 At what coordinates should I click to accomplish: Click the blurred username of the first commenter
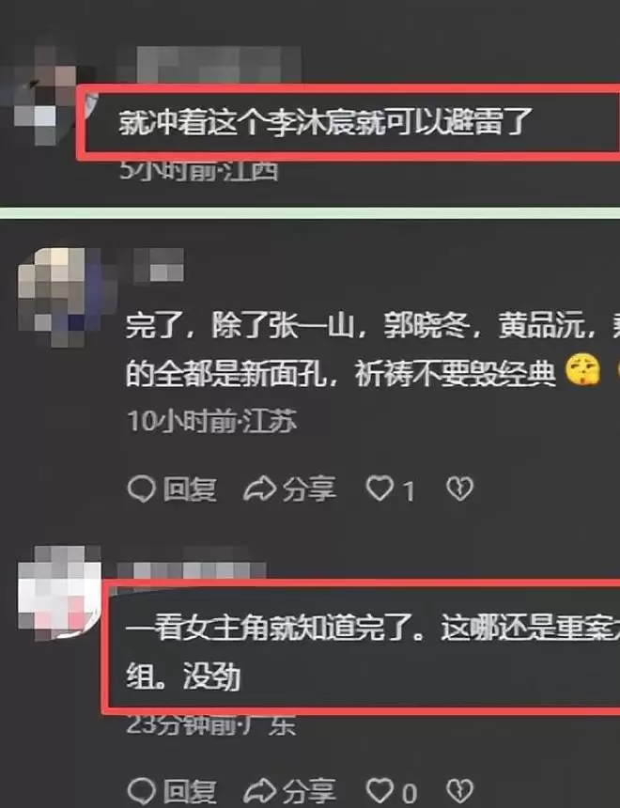tap(209, 65)
